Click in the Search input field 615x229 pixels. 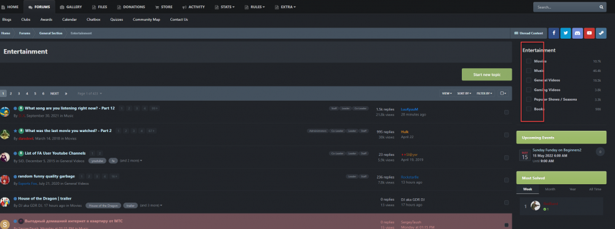565,7
